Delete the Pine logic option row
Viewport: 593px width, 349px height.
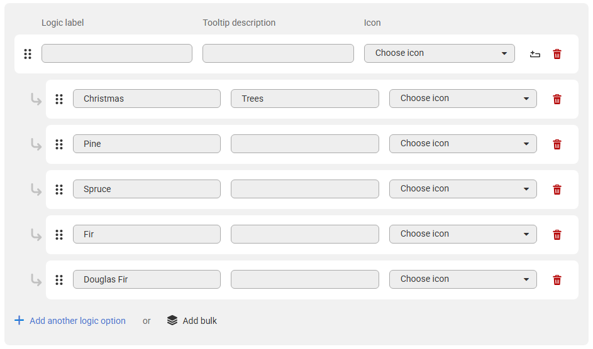[x=557, y=144]
